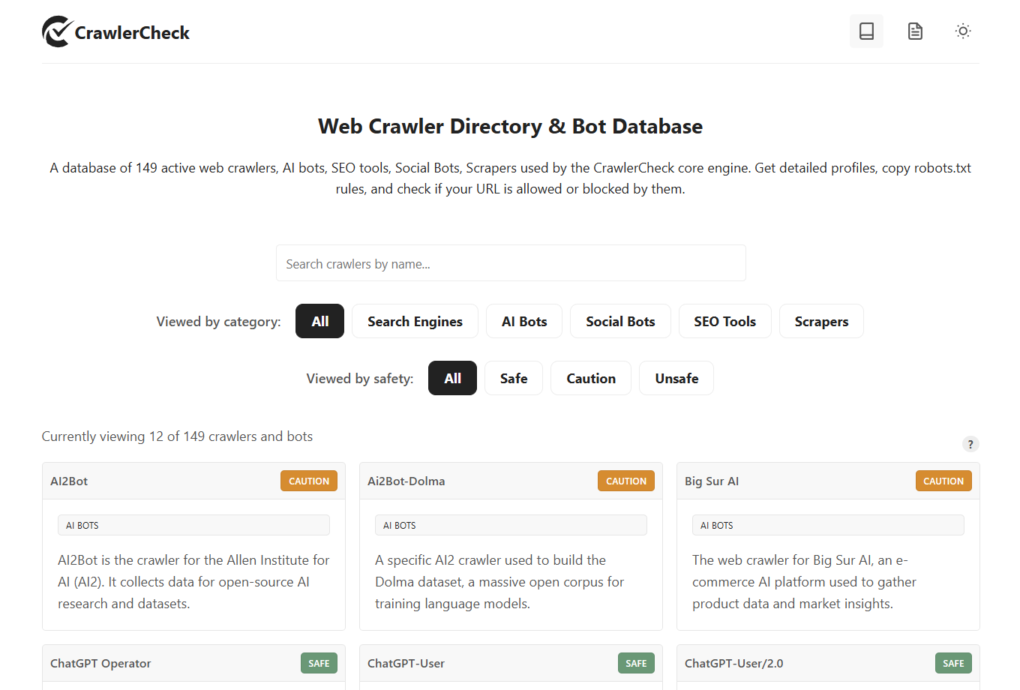1020x690 pixels.
Task: Click the CAUTION badge on Big Sur AI
Action: pos(943,481)
